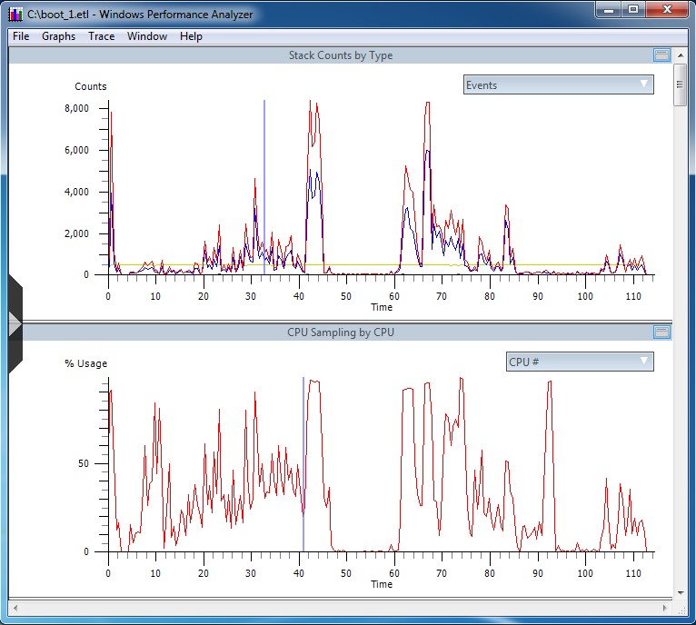
Task: Minimize the Windows Performance Analyzer window
Action: tap(609, 9)
